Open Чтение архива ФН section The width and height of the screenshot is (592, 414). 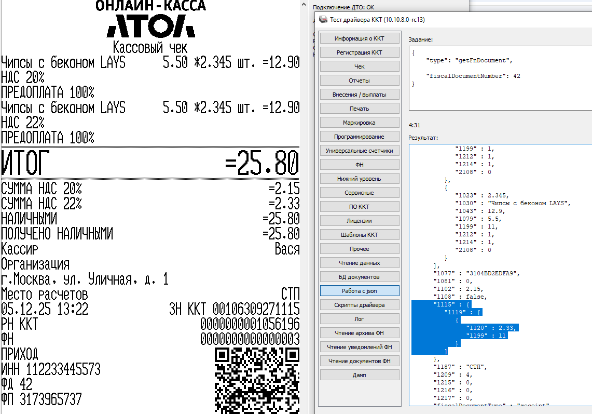tap(360, 333)
